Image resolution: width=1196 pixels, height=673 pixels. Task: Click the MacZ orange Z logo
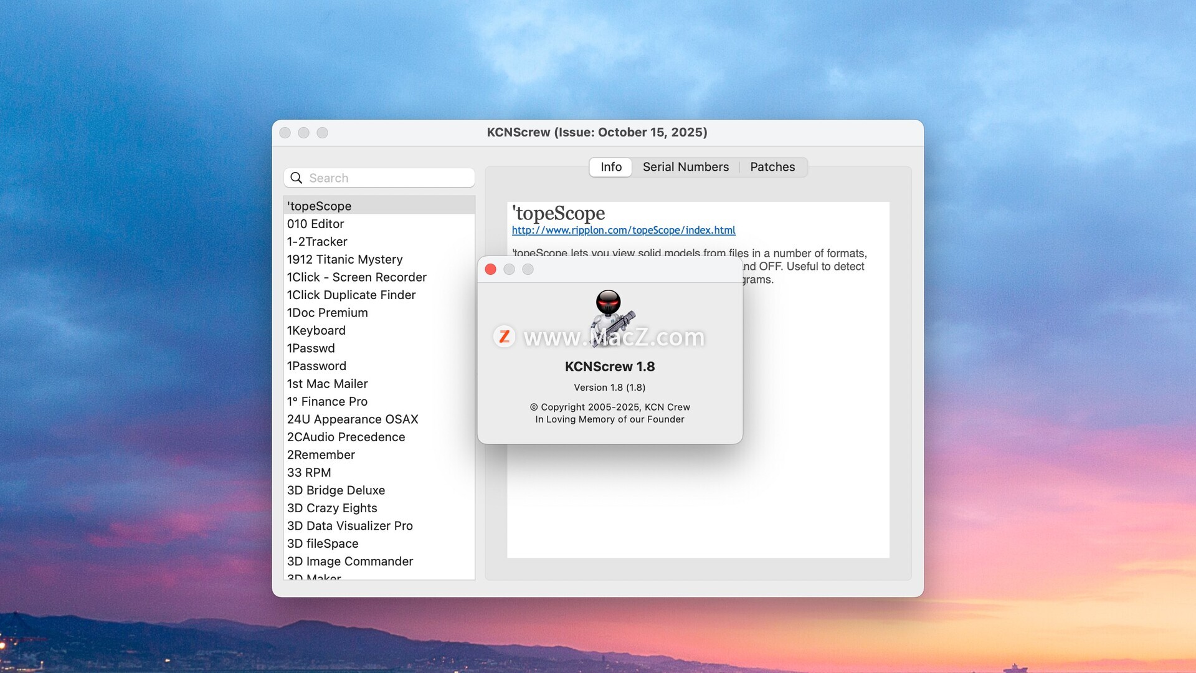(x=504, y=336)
